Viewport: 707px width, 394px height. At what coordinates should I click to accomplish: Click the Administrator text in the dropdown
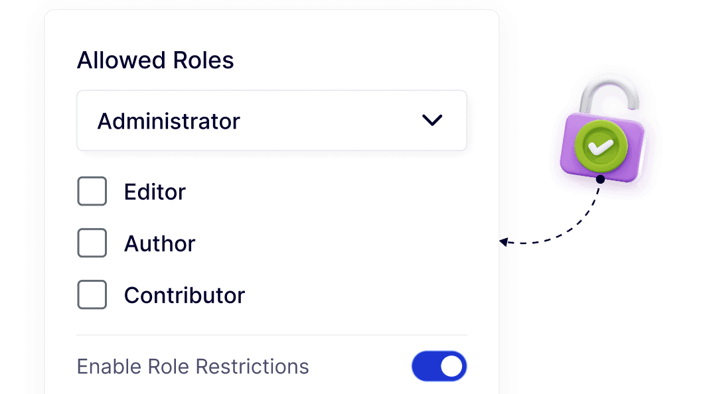coord(169,121)
